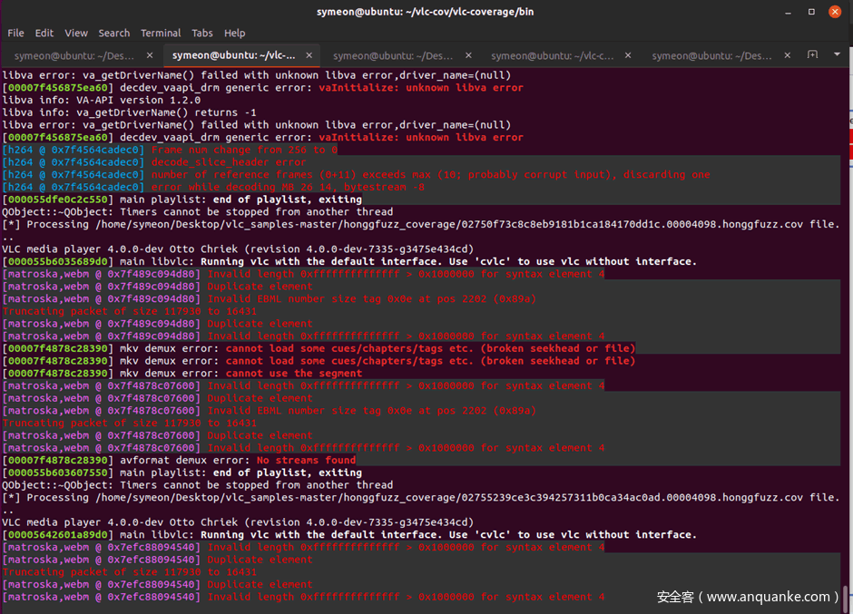The height and width of the screenshot is (614, 853).
Task: Close the active second terminal tab
Action: coord(310,55)
